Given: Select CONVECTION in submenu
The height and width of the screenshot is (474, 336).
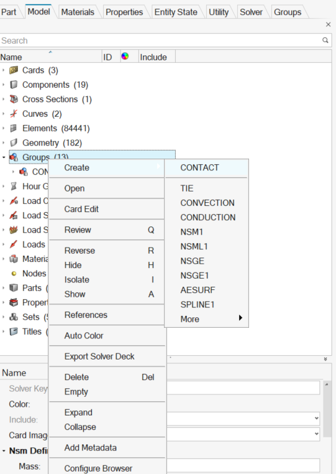Looking at the screenshot, I should [x=206, y=203].
